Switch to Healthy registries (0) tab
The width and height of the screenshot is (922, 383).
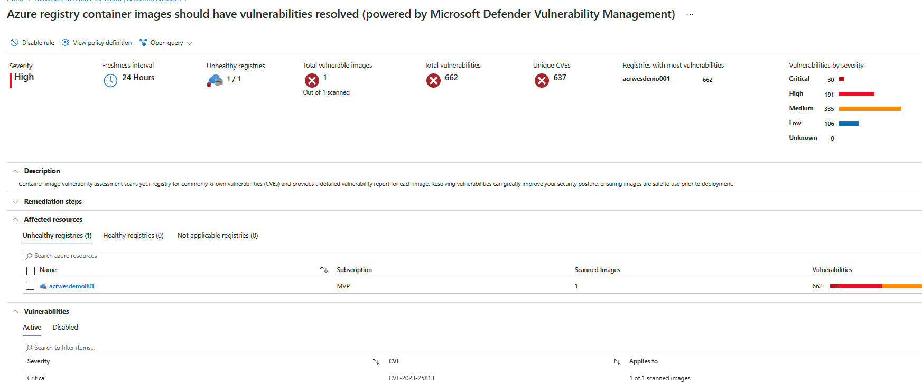pyautogui.click(x=133, y=236)
